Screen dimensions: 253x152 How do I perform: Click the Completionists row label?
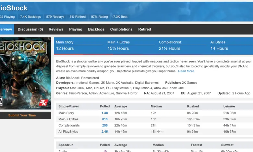tap(69, 125)
